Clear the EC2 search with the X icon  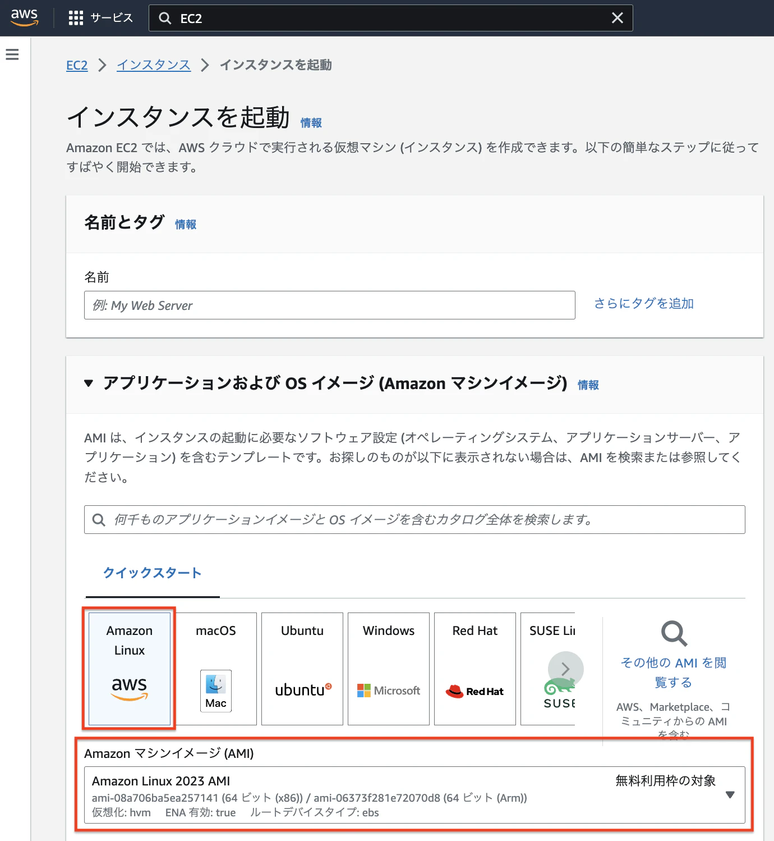617,18
